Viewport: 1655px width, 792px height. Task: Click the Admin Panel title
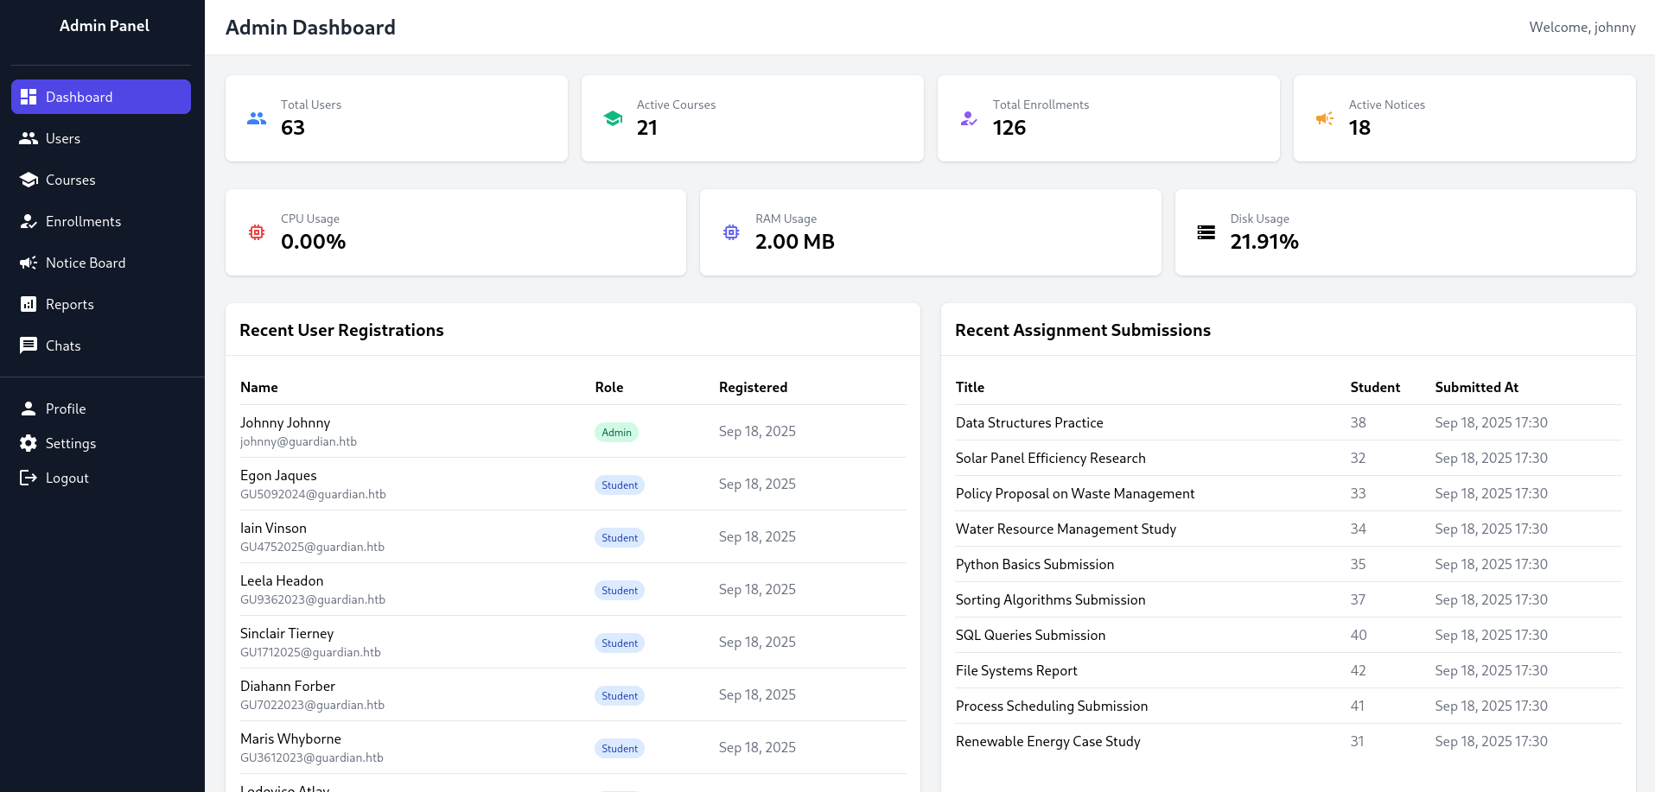pos(104,26)
